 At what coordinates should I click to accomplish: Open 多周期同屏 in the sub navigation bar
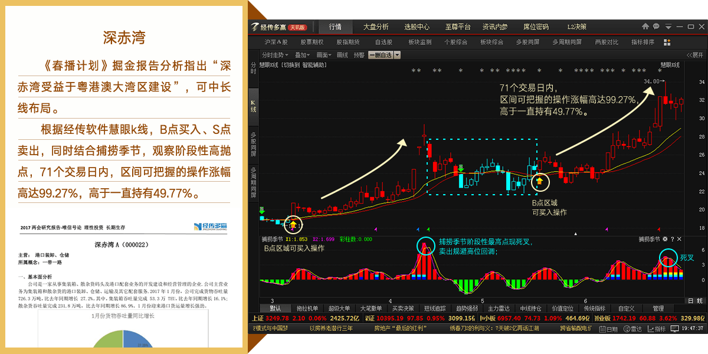tap(567, 42)
